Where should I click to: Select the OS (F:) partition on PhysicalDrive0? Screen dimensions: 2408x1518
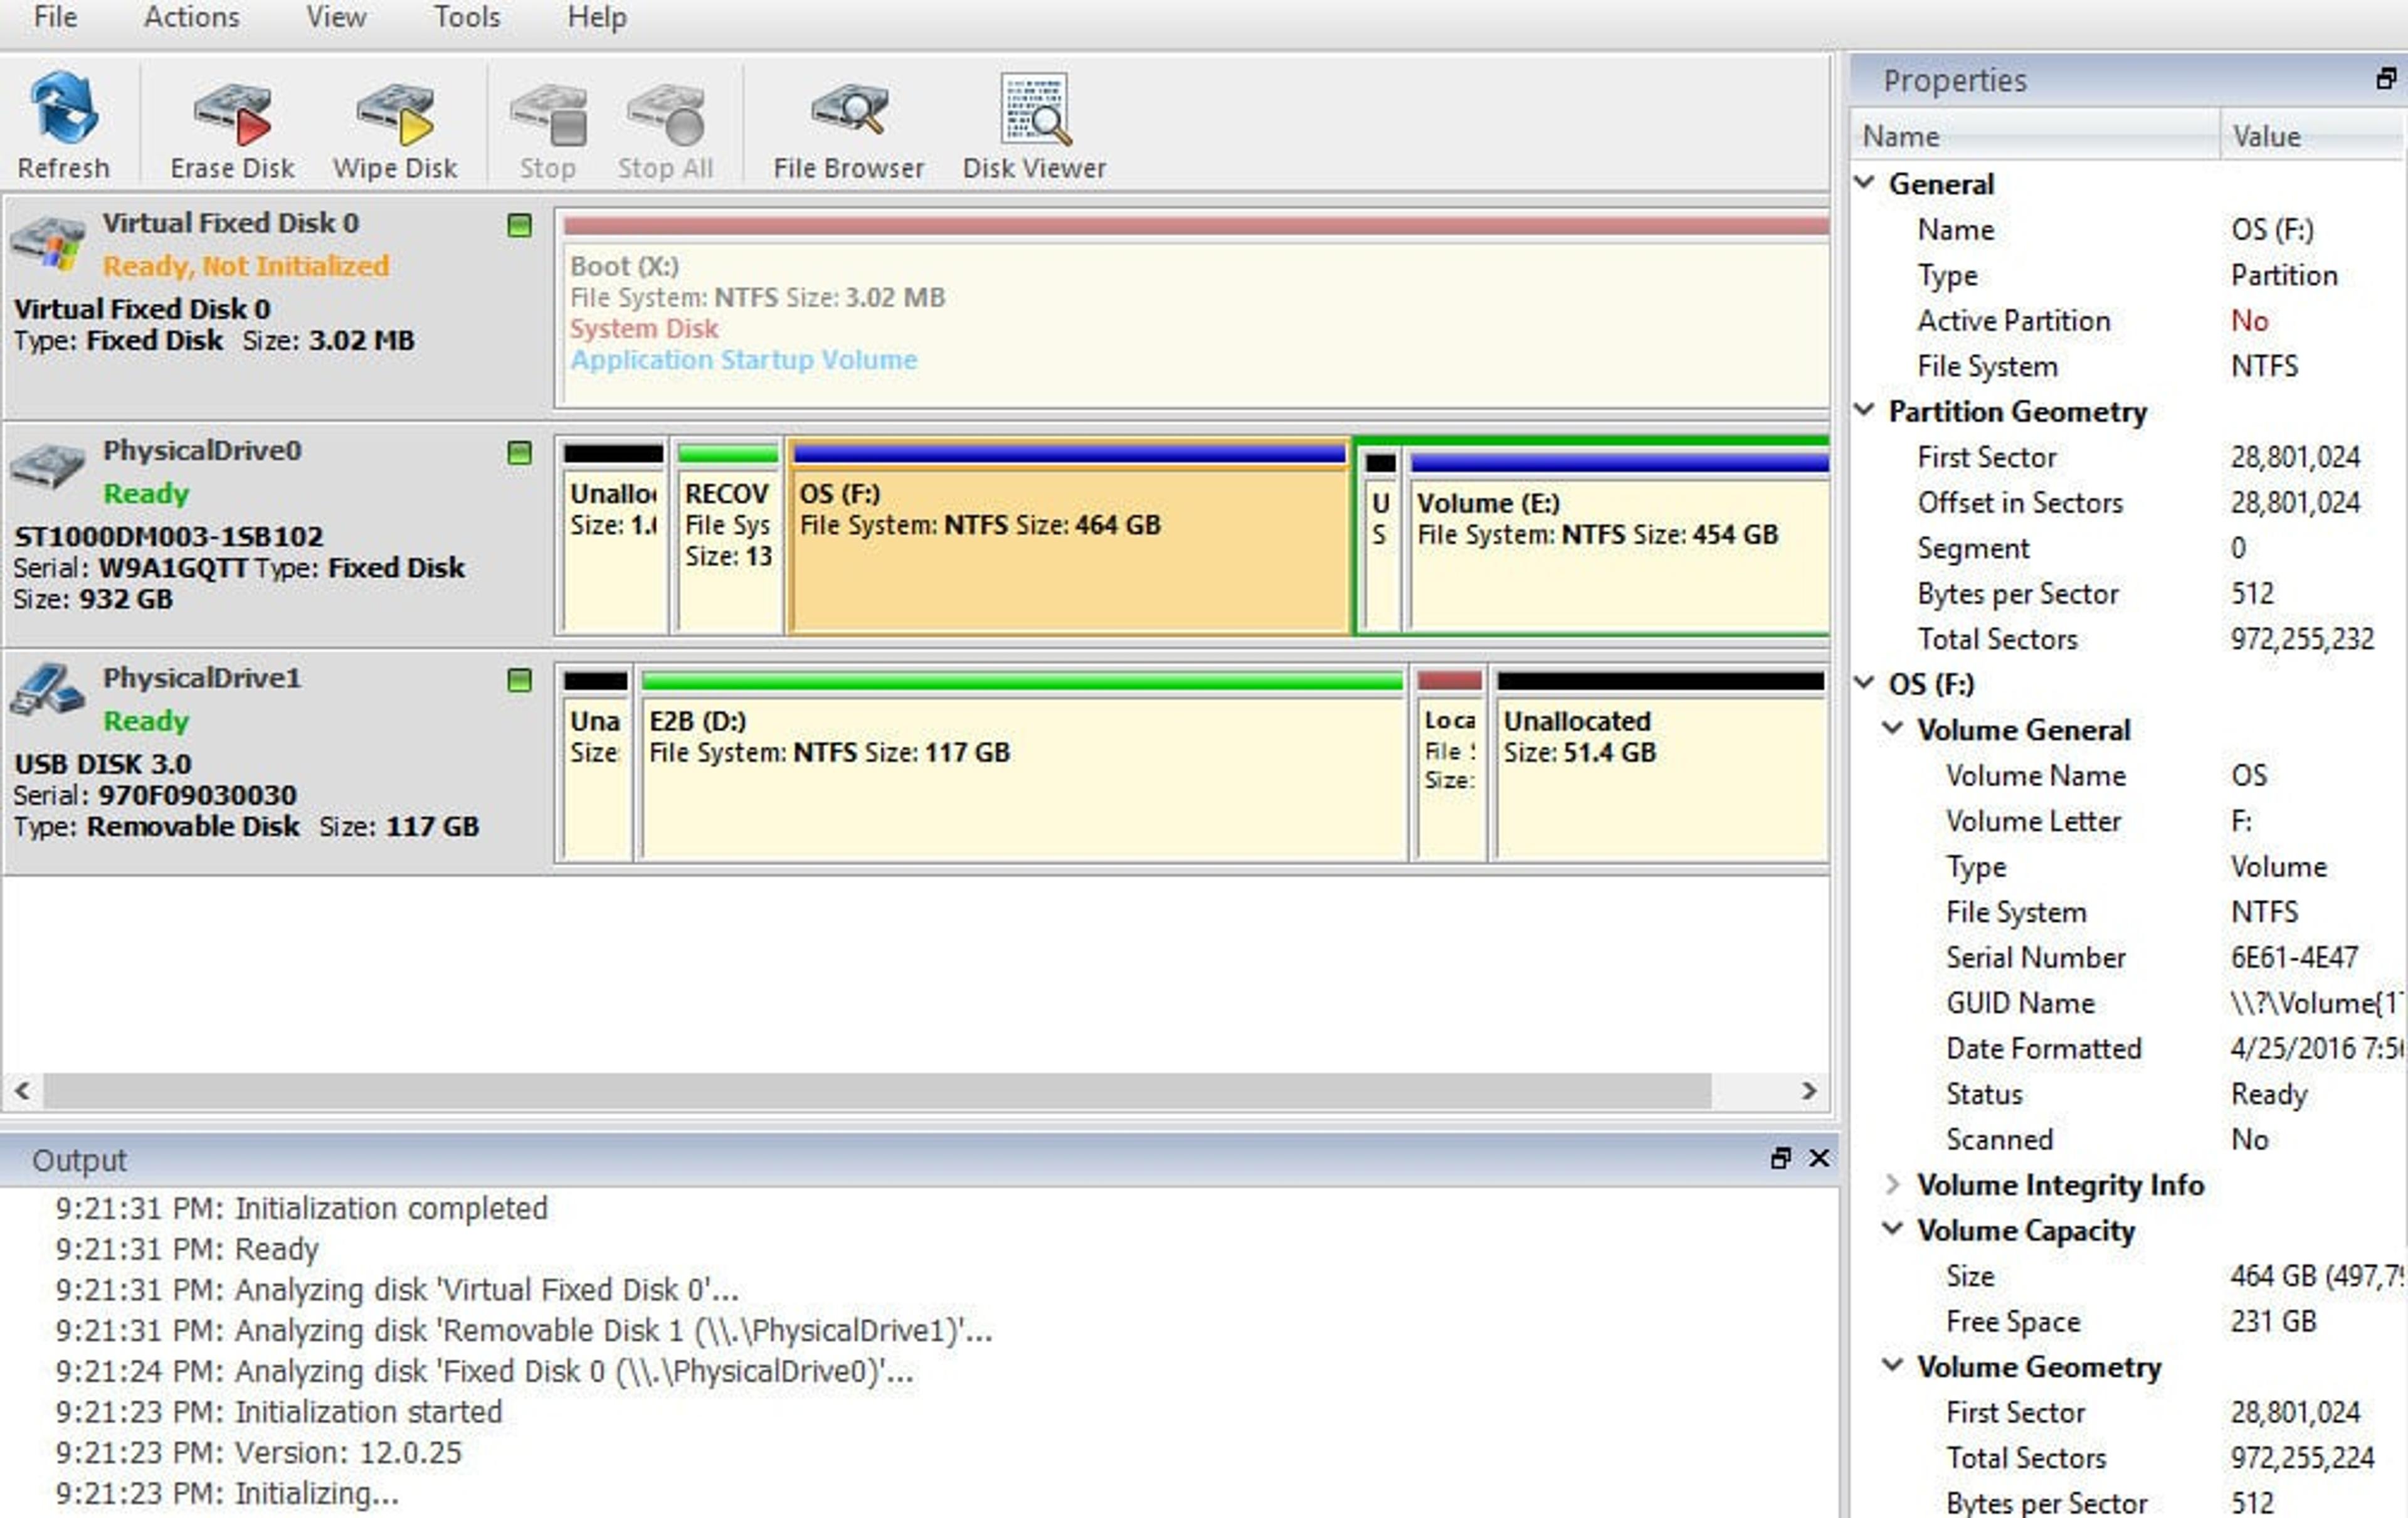1069,536
